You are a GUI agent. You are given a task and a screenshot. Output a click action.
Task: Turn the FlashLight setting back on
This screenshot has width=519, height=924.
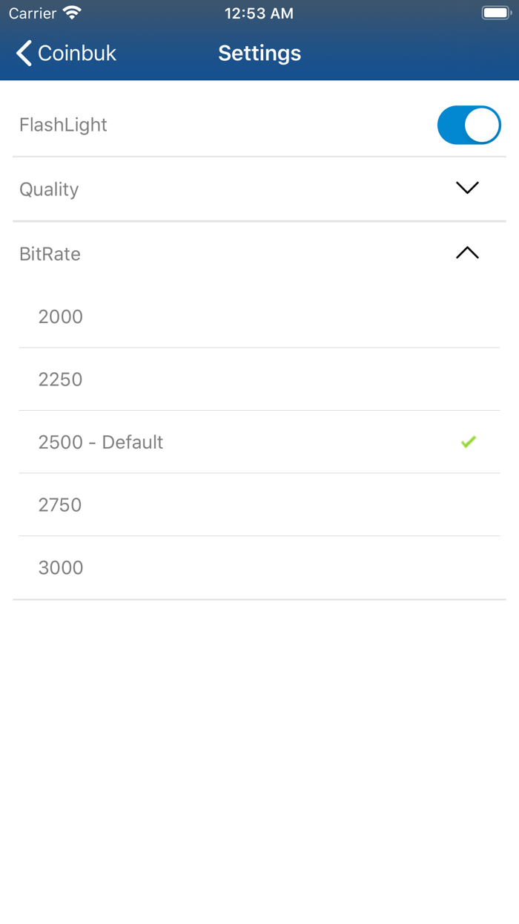pyautogui.click(x=469, y=125)
